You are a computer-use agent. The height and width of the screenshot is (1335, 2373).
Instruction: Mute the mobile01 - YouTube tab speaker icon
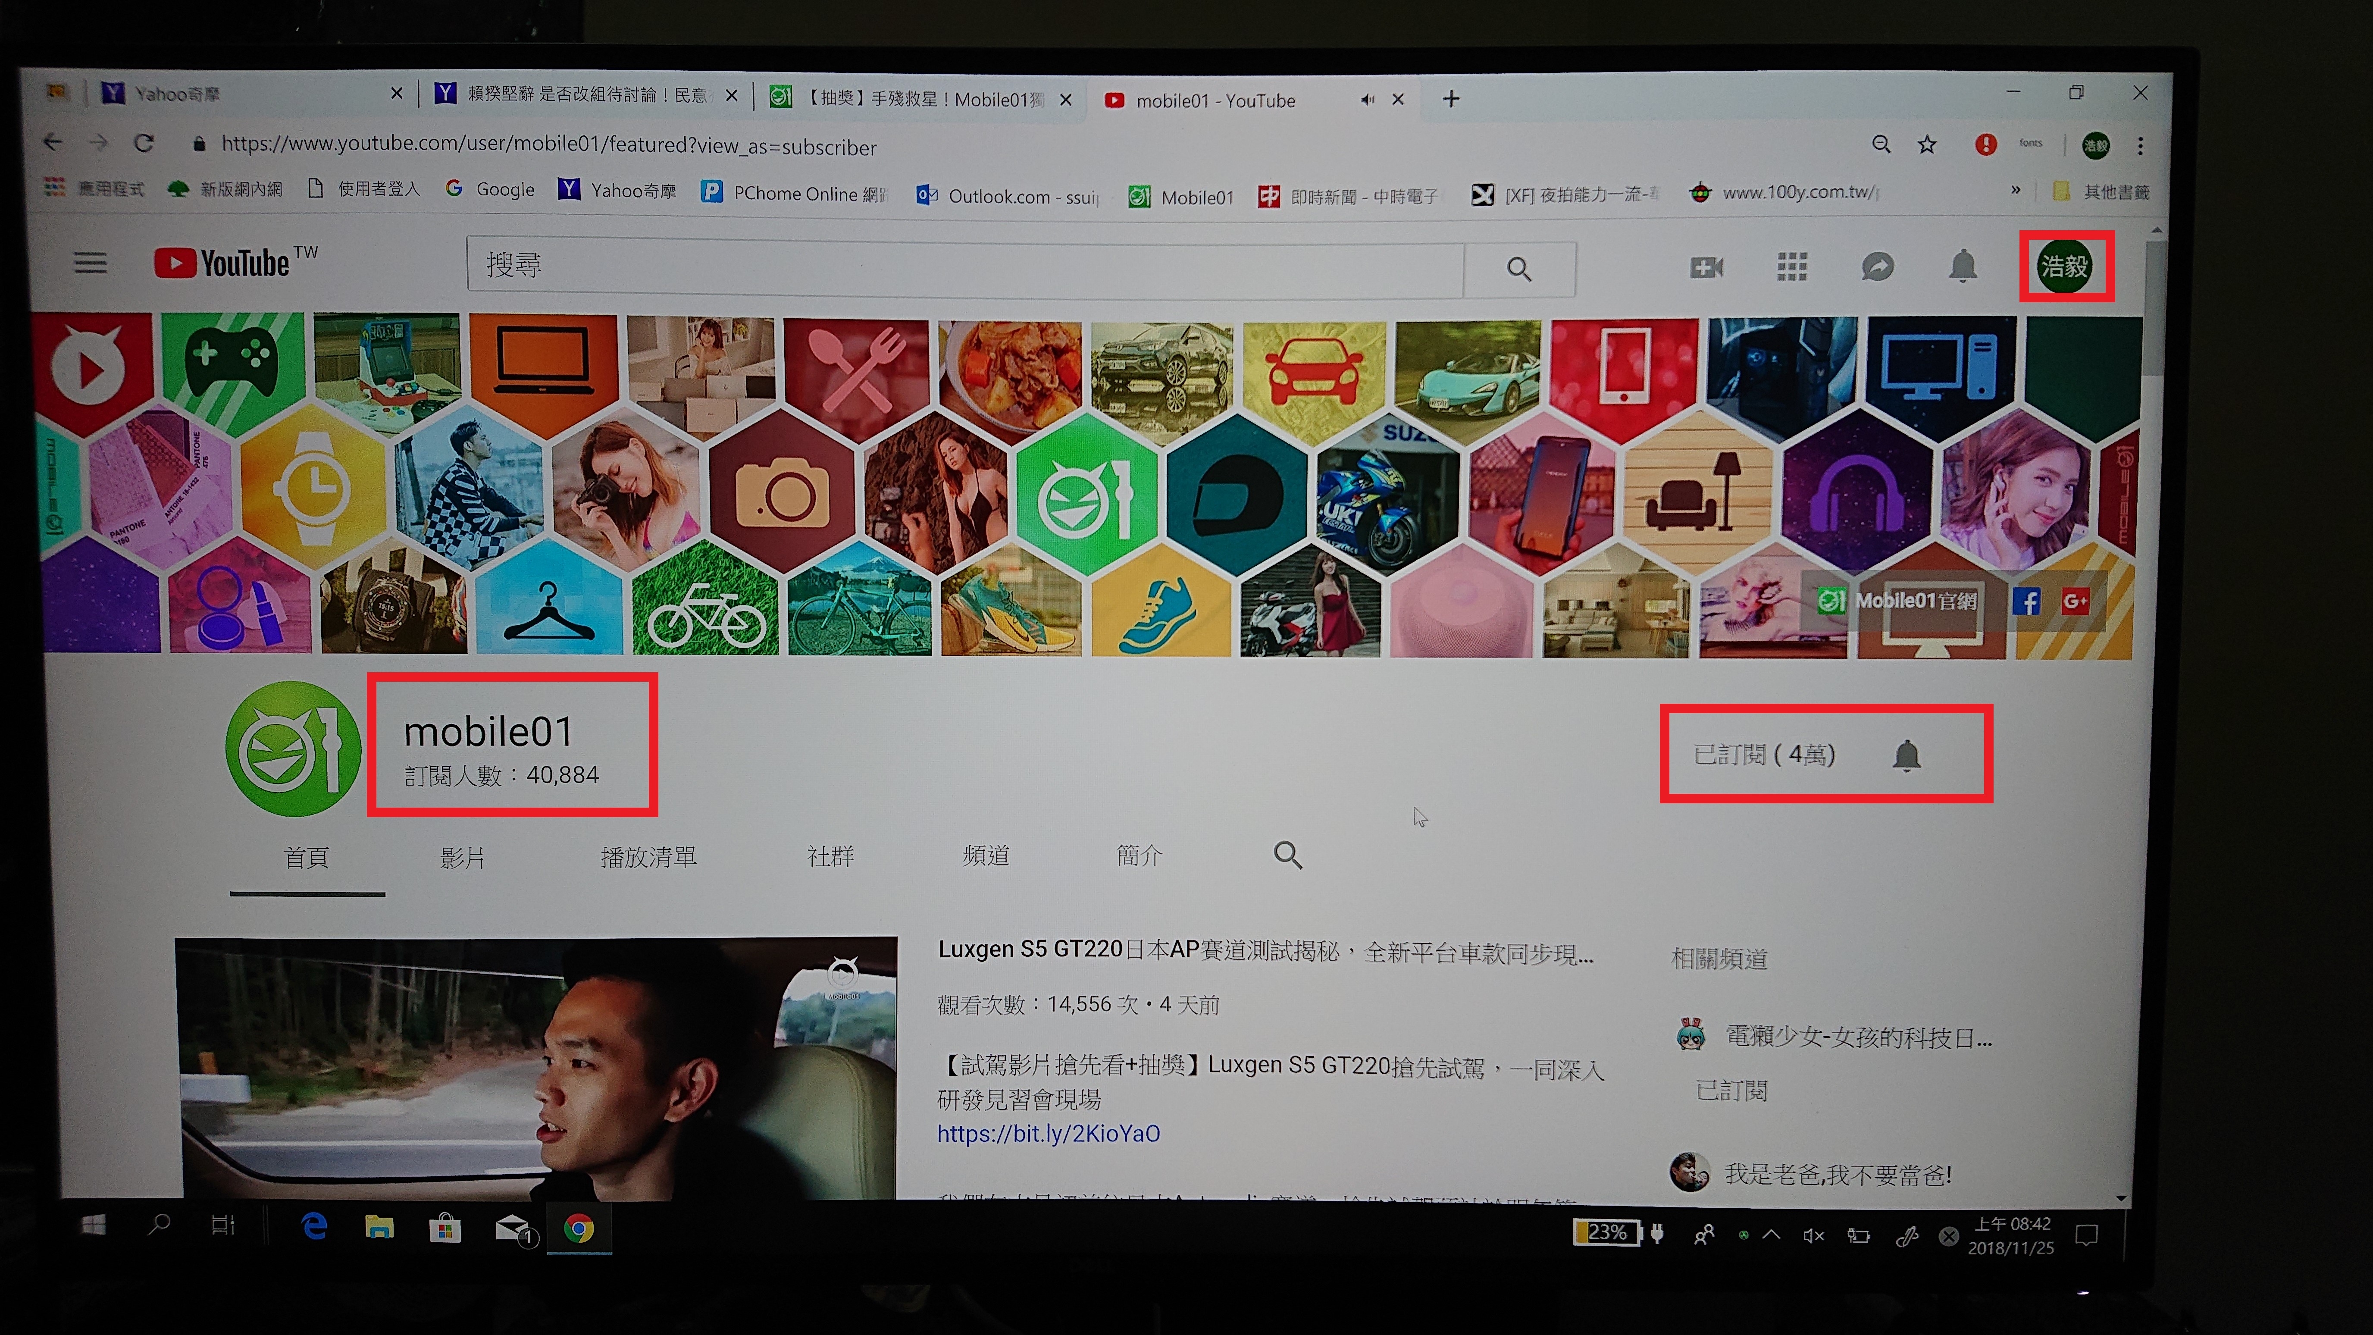click(x=1367, y=100)
